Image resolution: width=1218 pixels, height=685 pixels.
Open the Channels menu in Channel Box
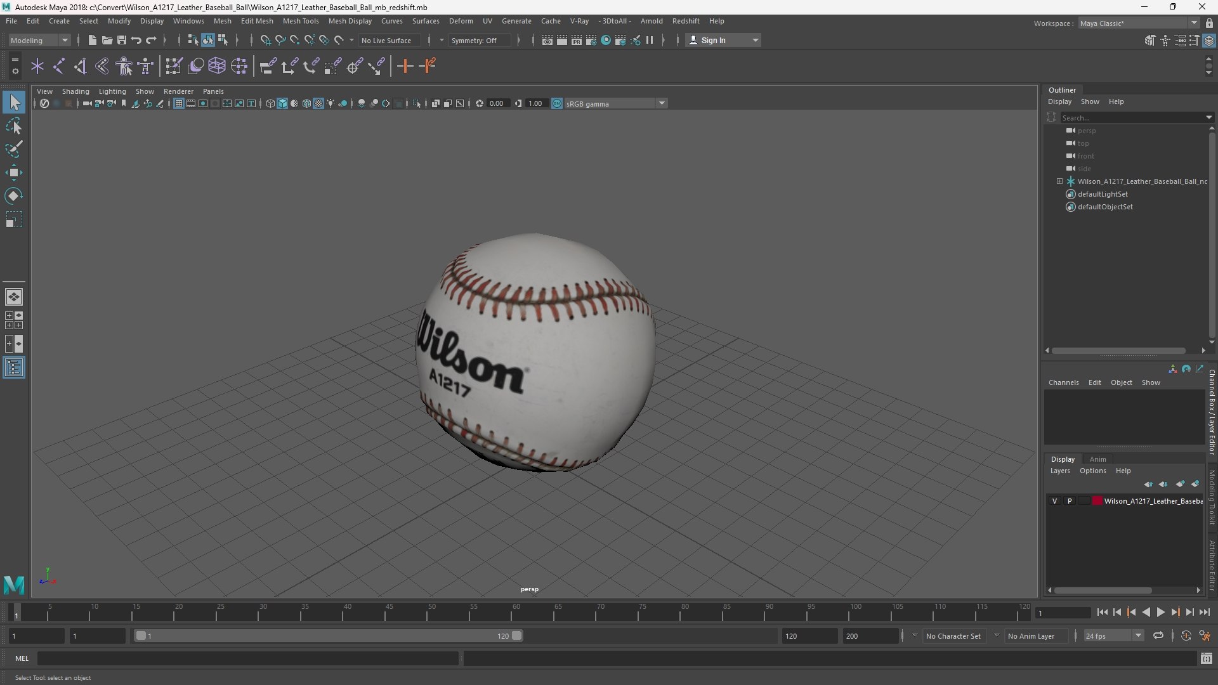pos(1063,382)
